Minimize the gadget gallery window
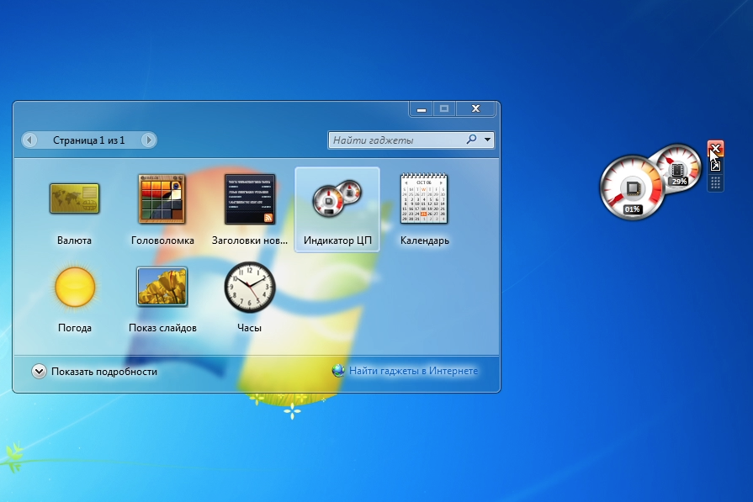 (x=422, y=109)
